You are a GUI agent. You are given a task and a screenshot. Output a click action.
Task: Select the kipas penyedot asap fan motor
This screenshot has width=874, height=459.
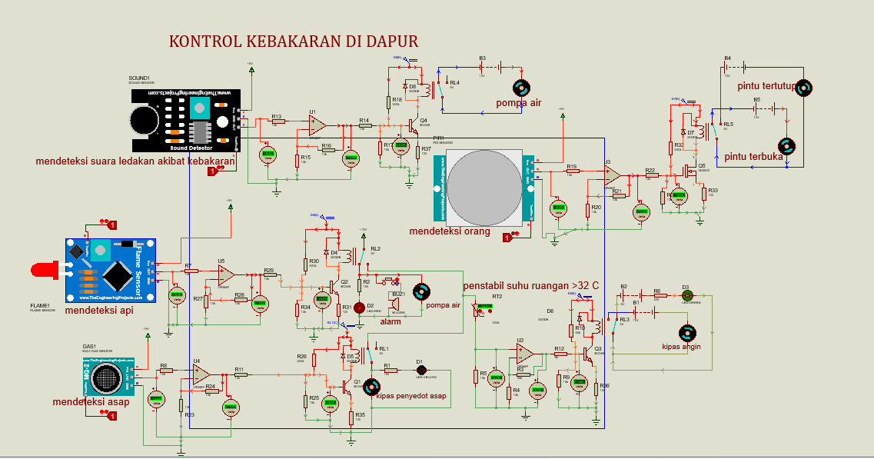(x=372, y=387)
